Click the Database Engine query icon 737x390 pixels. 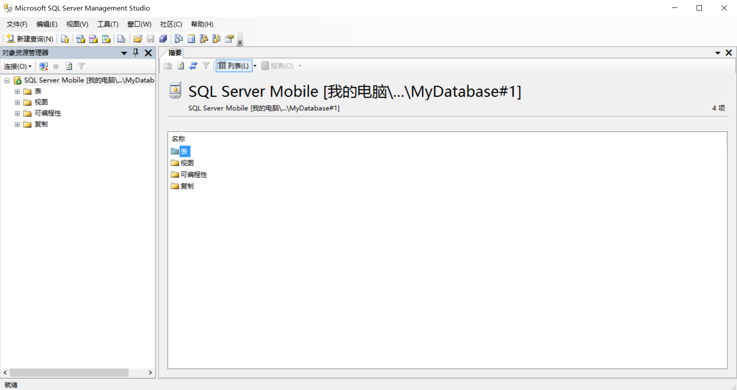(65, 39)
